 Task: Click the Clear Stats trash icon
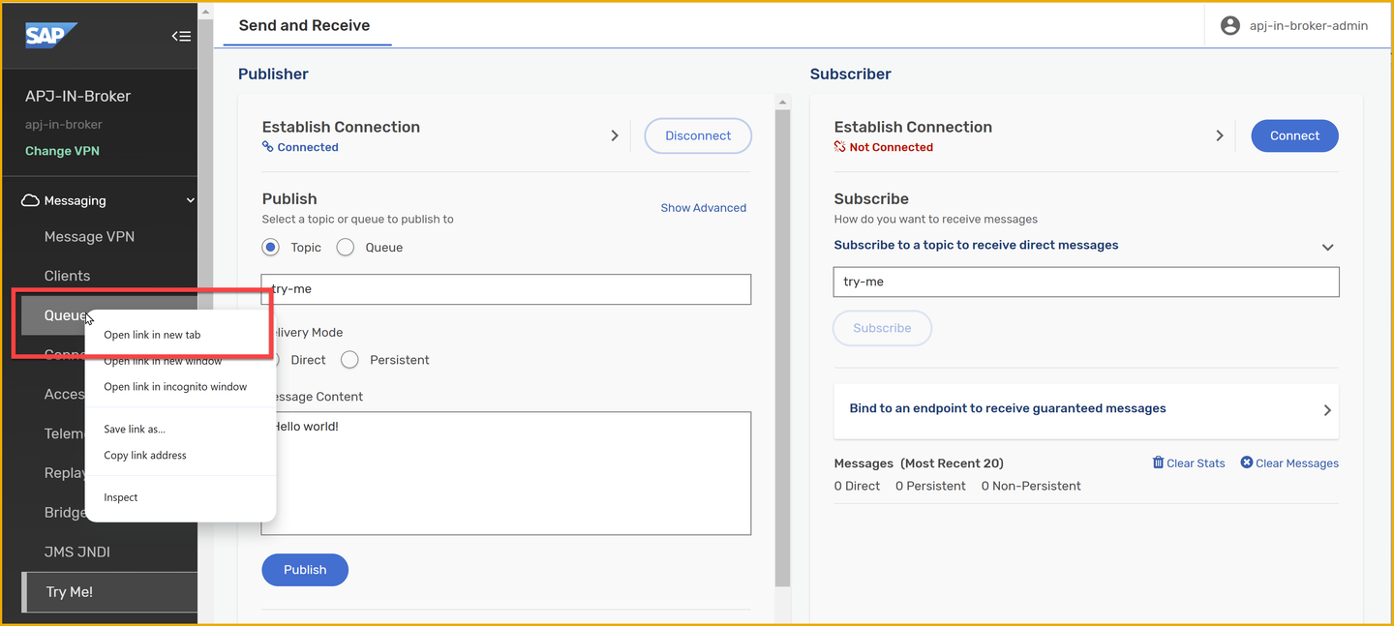[x=1158, y=462]
